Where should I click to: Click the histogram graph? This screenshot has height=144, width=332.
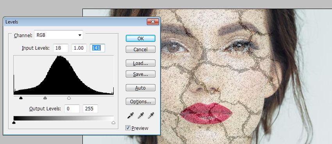(x=64, y=75)
